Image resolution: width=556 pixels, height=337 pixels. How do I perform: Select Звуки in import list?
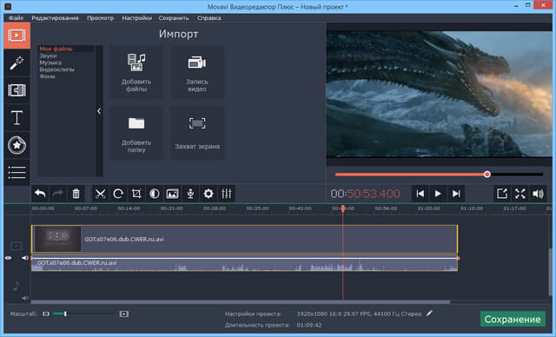point(49,56)
